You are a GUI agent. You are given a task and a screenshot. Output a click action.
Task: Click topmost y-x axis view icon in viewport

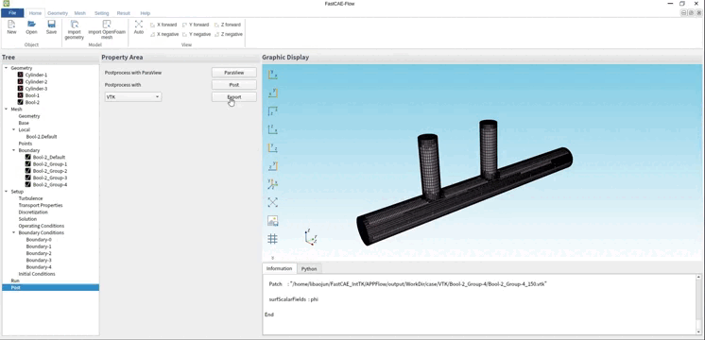tap(272, 75)
